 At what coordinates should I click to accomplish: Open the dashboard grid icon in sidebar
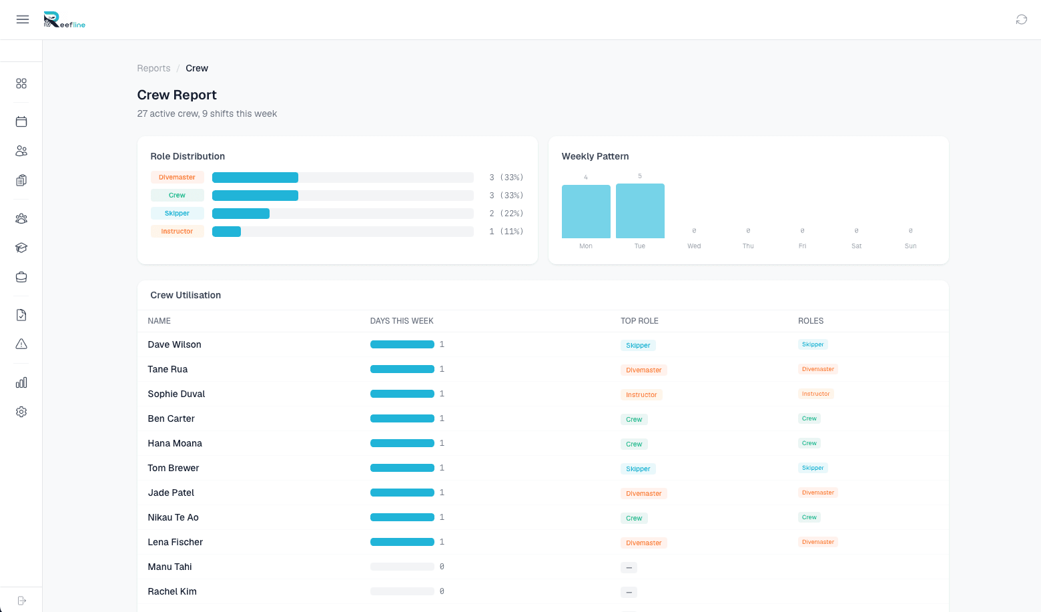click(x=21, y=83)
